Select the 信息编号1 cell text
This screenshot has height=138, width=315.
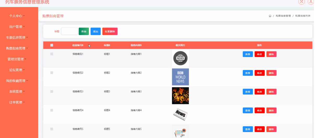coord(78,54)
